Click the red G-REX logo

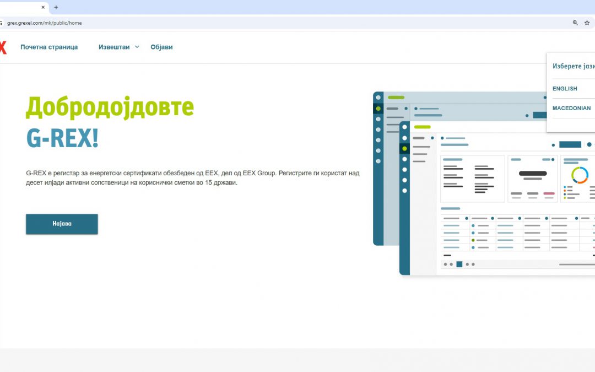(3, 47)
